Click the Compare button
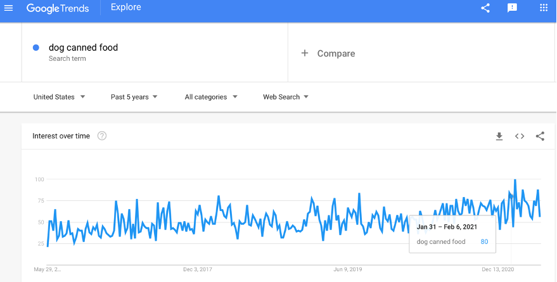This screenshot has width=557, height=282. coord(328,53)
